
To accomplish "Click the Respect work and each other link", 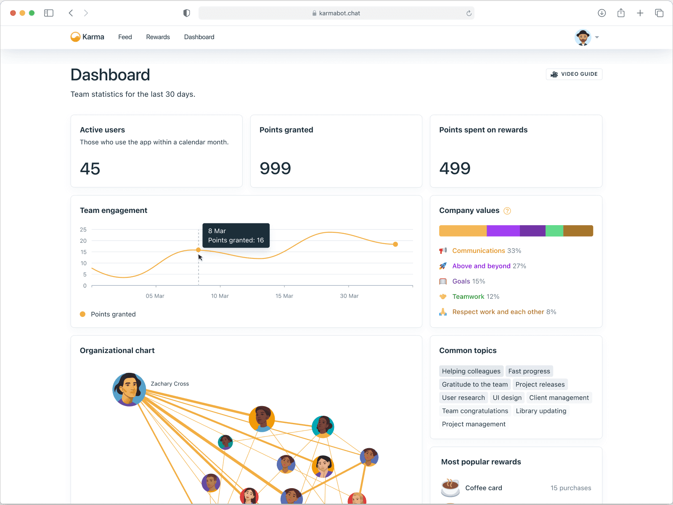I will pyautogui.click(x=498, y=312).
